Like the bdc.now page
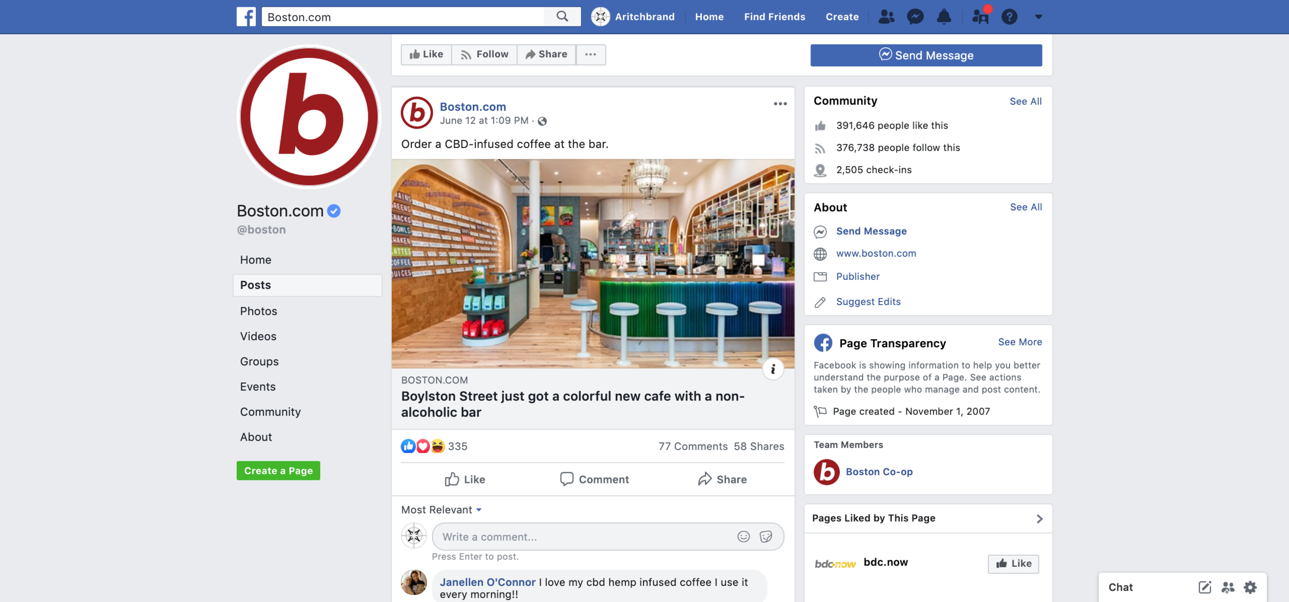This screenshot has height=602, width=1289. (x=1013, y=564)
